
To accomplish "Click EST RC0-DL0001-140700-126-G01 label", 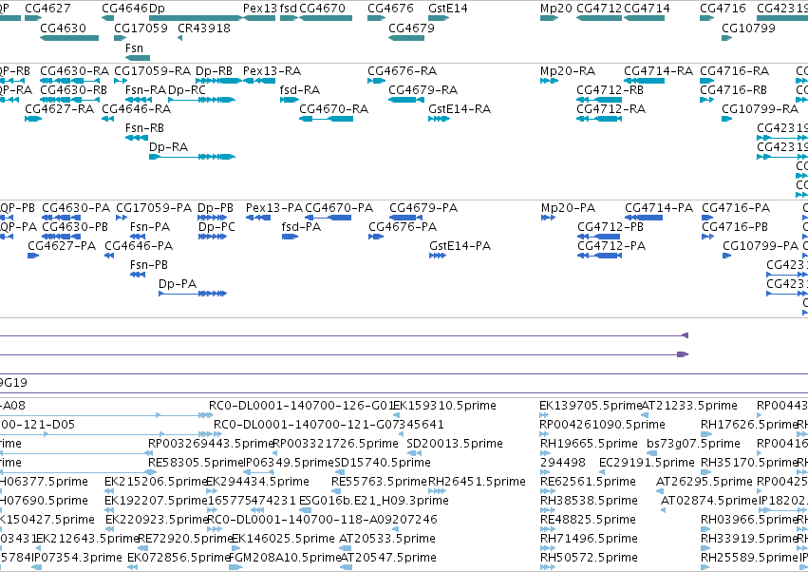I will click(x=301, y=406).
